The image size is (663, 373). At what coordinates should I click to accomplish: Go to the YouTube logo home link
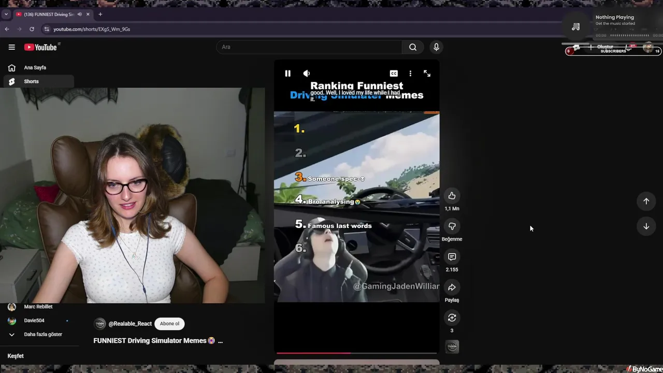(41, 47)
